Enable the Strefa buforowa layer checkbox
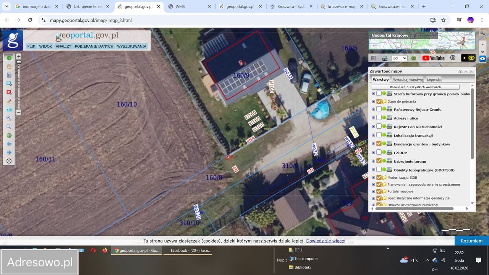The image size is (489, 275). click(379, 94)
